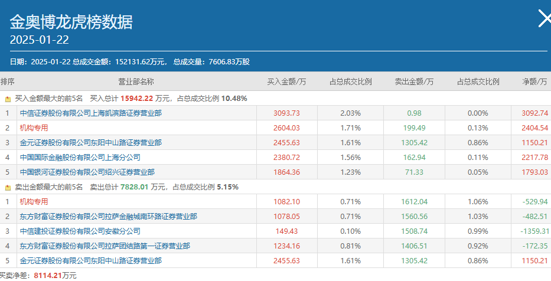Select buy amount 3093.73 cell
The width and height of the screenshot is (551, 281).
click(x=287, y=113)
